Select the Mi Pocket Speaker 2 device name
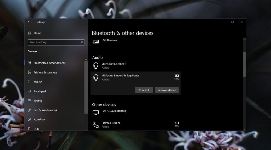Image resolution: width=271 pixels, height=150 pixels. click(114, 64)
